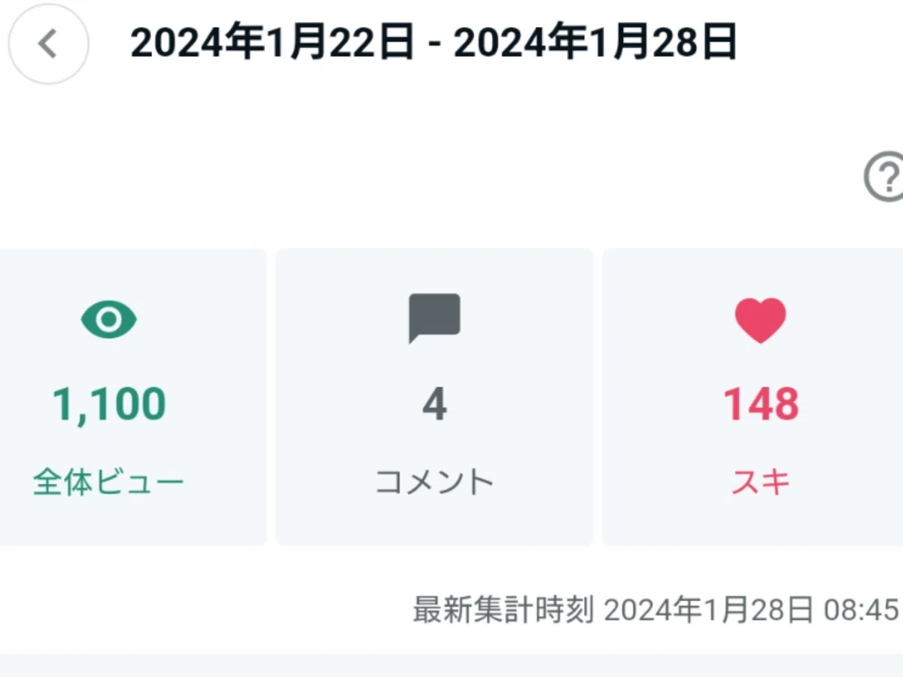Click the date range title 2024年1月22日 - 2024年1月28日

pos(433,44)
